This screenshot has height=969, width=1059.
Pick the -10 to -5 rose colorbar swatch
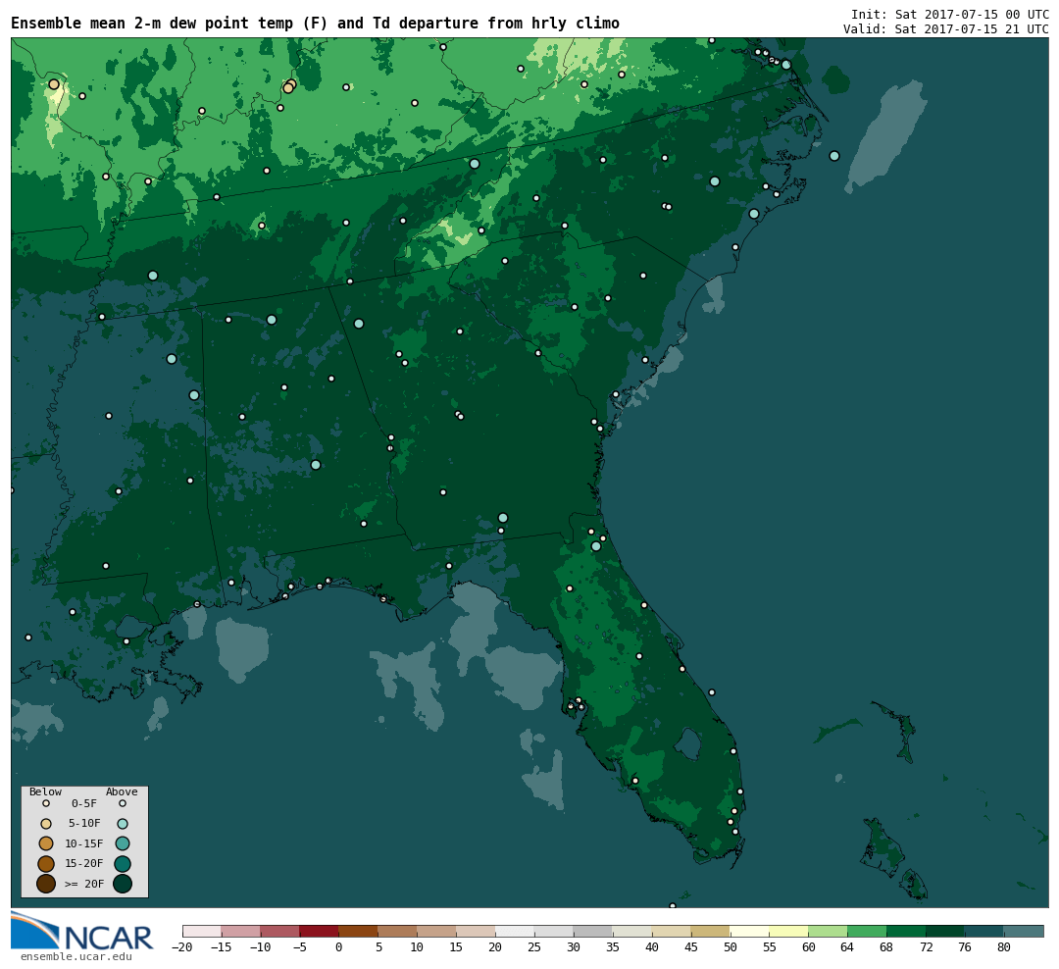tap(280, 931)
